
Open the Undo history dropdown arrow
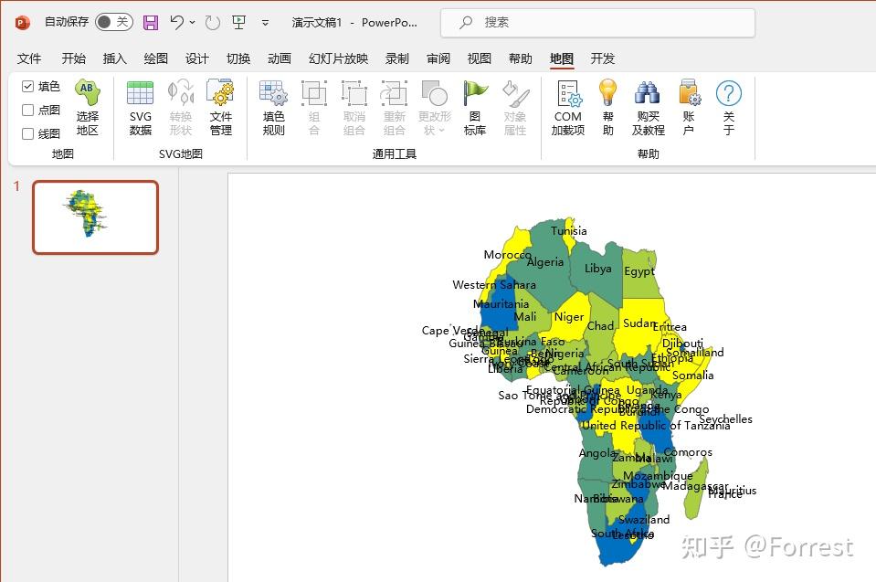(193, 21)
